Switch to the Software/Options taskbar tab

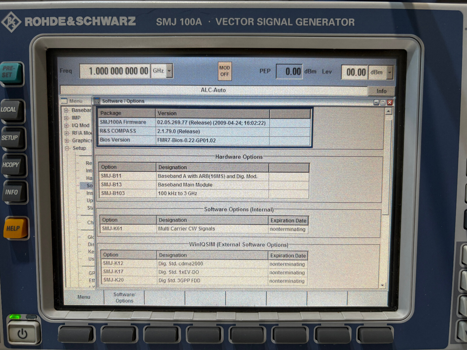pos(124,297)
